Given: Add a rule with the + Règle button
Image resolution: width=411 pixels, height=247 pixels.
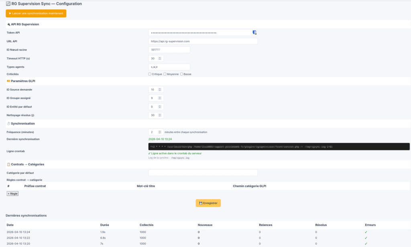Looking at the screenshot, I should point(12,194).
